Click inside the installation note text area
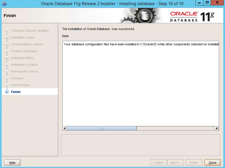Screen dimensions: 225x168 [140, 85]
